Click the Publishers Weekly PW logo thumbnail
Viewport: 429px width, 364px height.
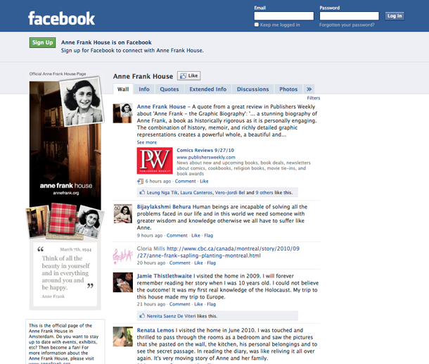point(149,161)
